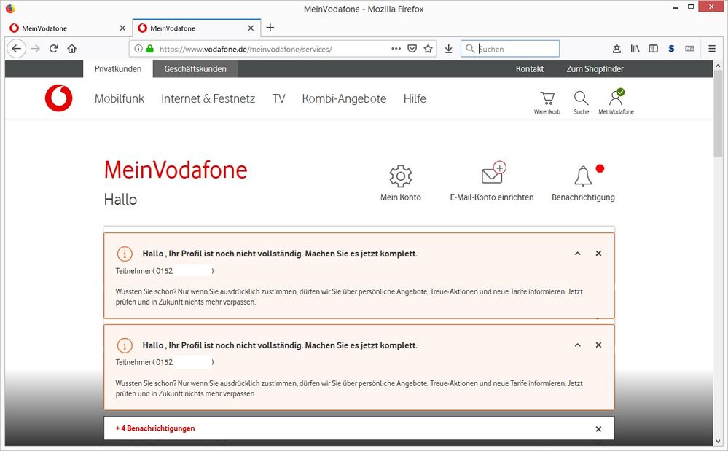Bookmark this page with the star icon
The image size is (728, 451).
click(x=428, y=49)
